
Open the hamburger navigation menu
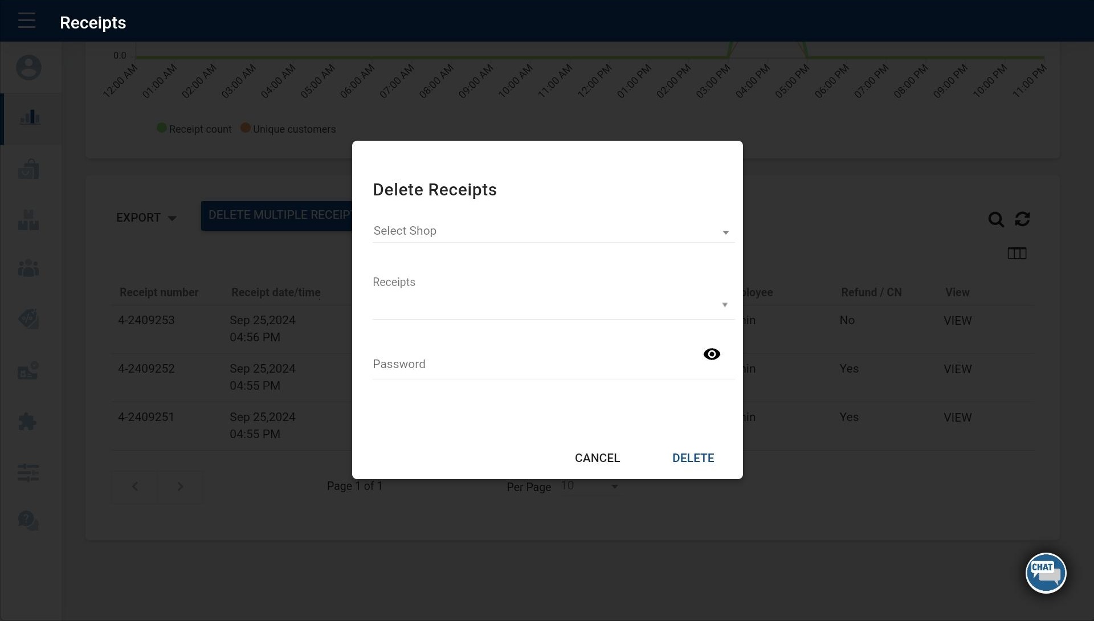pos(26,21)
